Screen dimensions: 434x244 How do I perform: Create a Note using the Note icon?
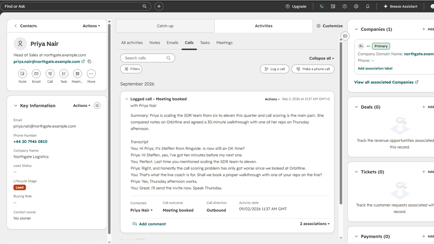click(23, 73)
